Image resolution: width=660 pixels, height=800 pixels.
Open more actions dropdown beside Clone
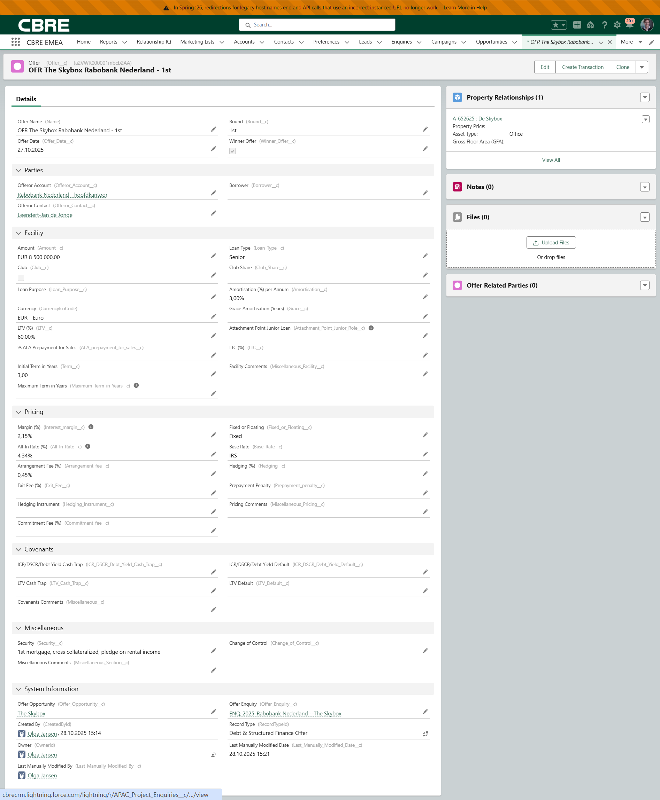click(642, 67)
